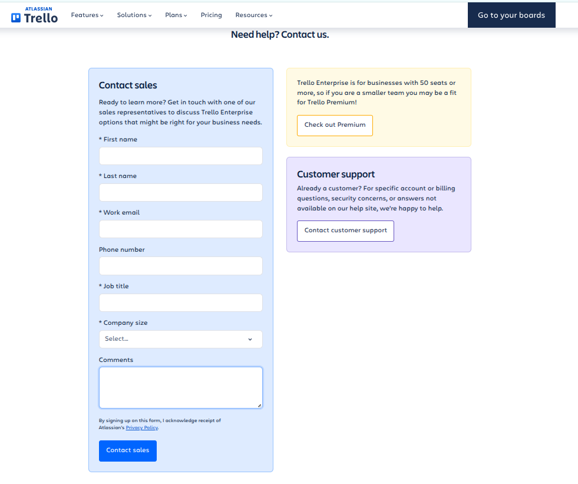
Task: Click Contact customer support button
Action: pyautogui.click(x=345, y=231)
